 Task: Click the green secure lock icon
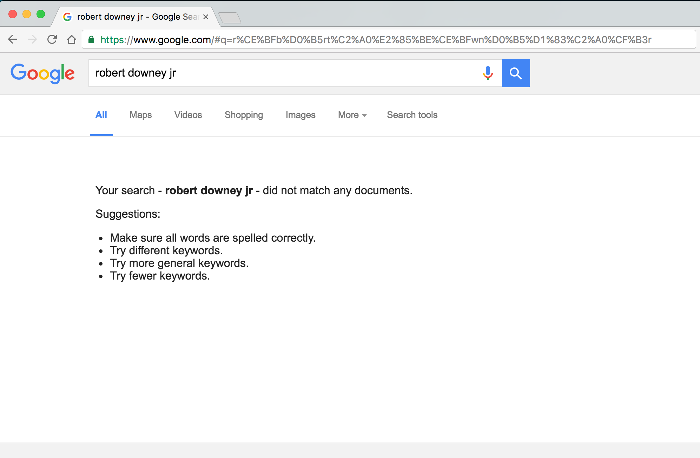point(91,40)
